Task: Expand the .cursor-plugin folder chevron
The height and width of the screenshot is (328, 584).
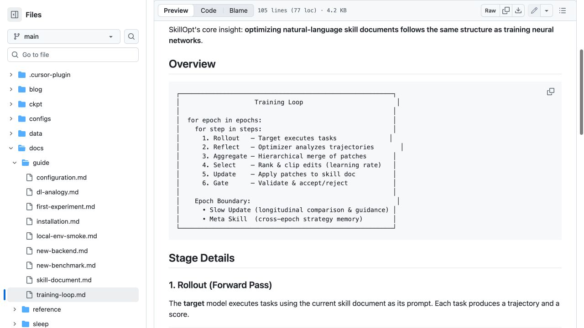Action: point(11,75)
